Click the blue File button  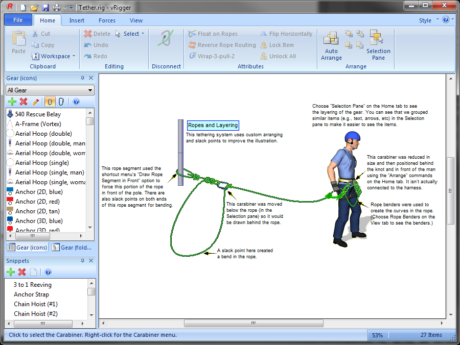tap(18, 20)
